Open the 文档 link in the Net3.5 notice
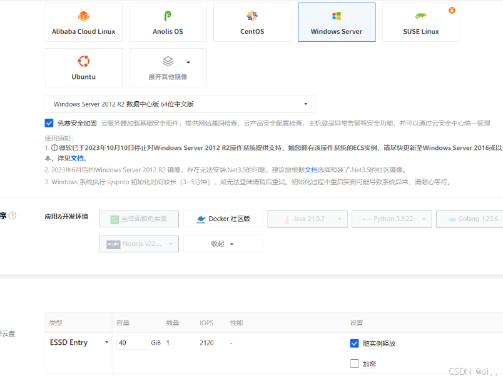The width and height of the screenshot is (503, 381). pyautogui.click(x=311, y=170)
